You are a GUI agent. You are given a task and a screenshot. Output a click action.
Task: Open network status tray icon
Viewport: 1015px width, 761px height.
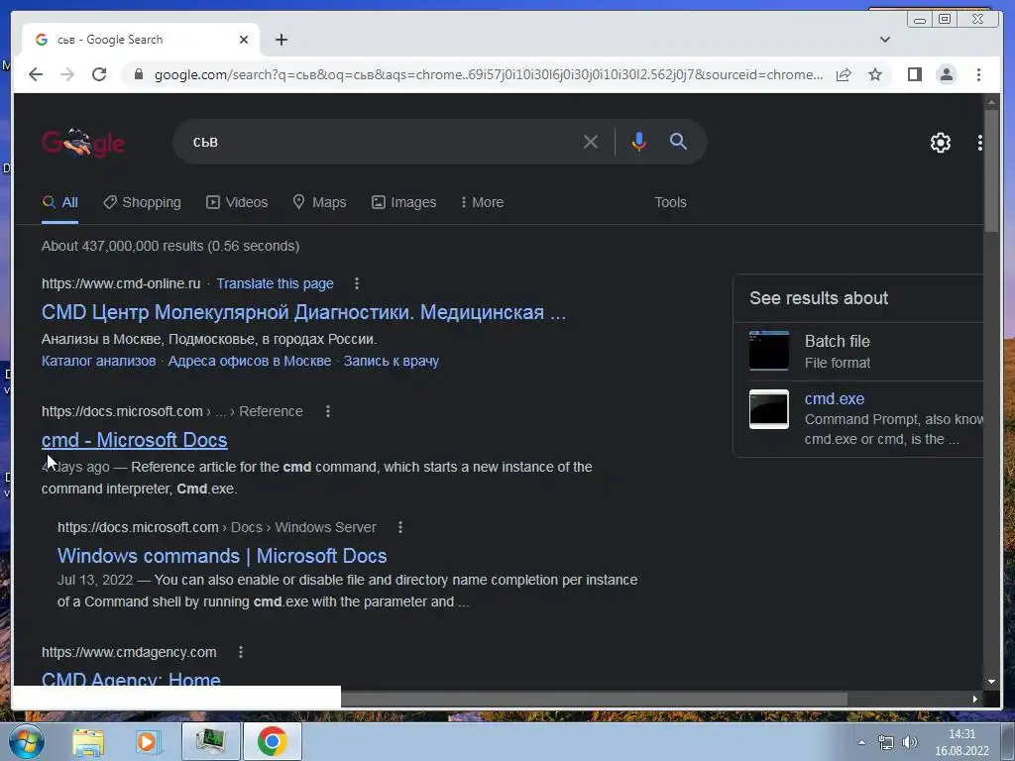point(885,742)
